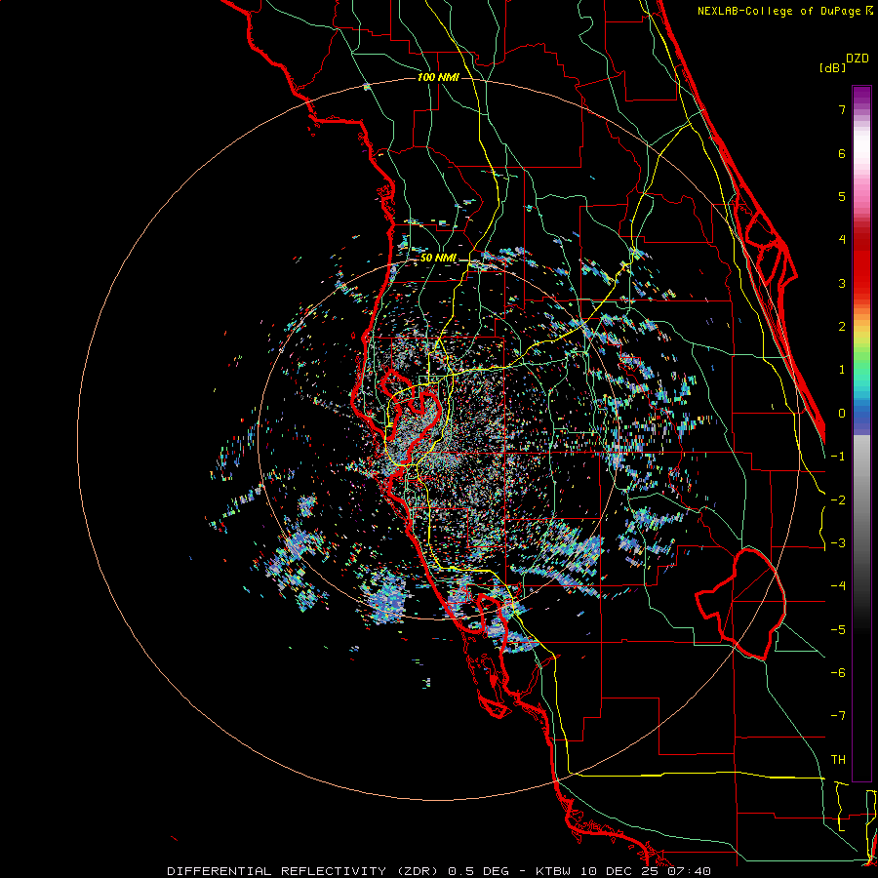Click the -5 dB label on the color scale

pos(838,630)
